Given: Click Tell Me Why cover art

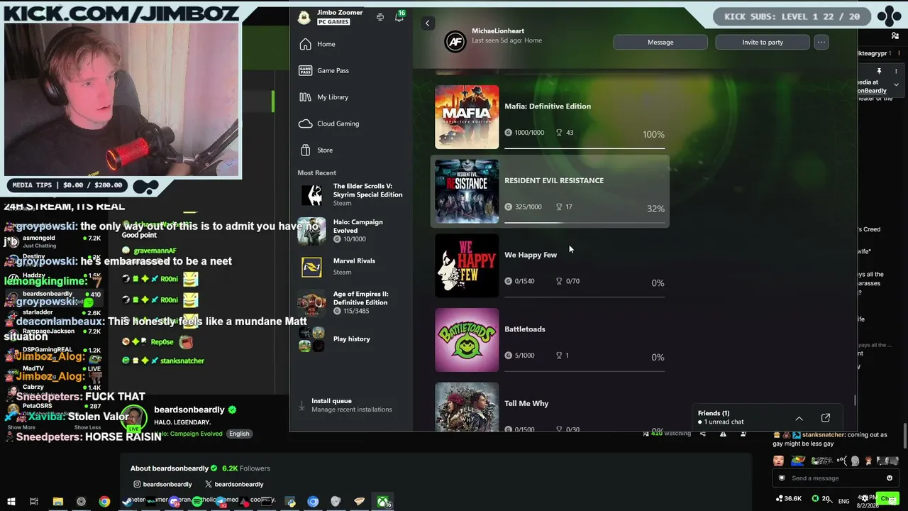Looking at the screenshot, I should click(467, 407).
